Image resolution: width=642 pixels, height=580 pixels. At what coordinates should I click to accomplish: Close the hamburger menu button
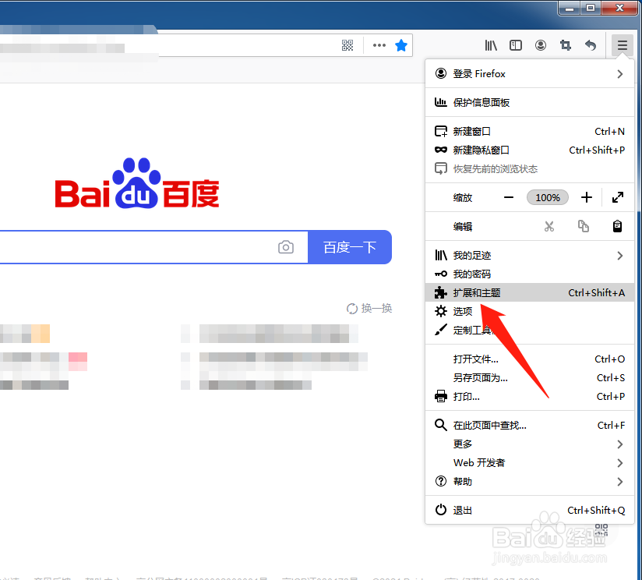(x=623, y=45)
